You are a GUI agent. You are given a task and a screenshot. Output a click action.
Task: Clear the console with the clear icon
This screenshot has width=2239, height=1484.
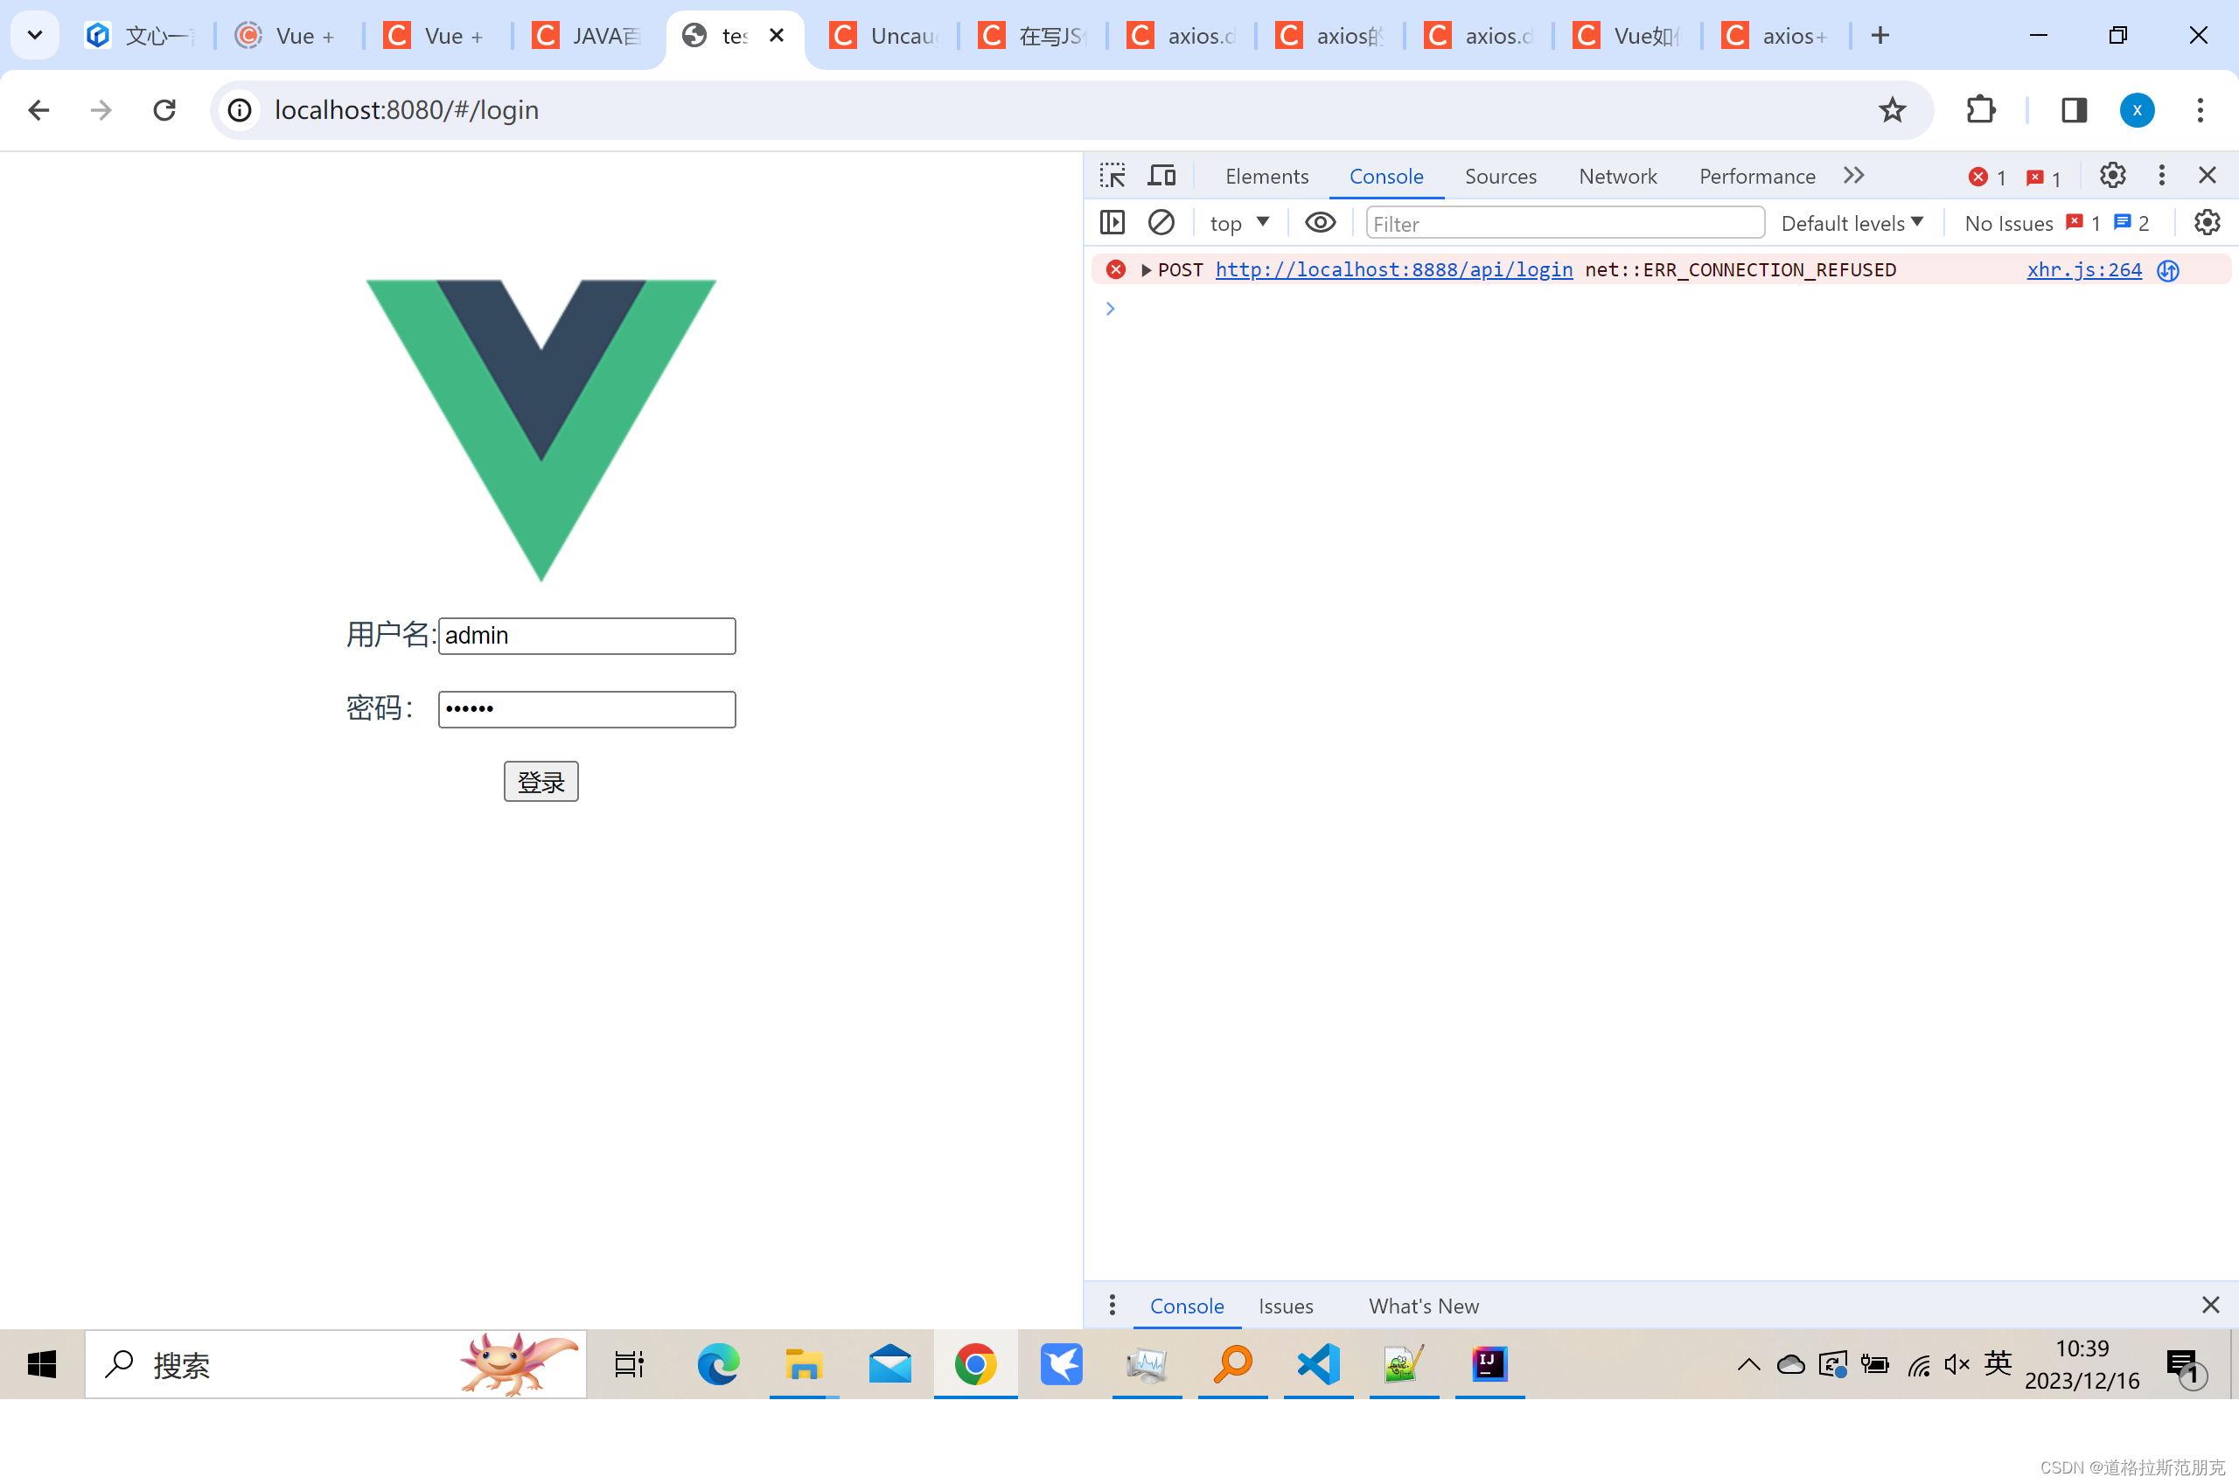pyautogui.click(x=1161, y=222)
